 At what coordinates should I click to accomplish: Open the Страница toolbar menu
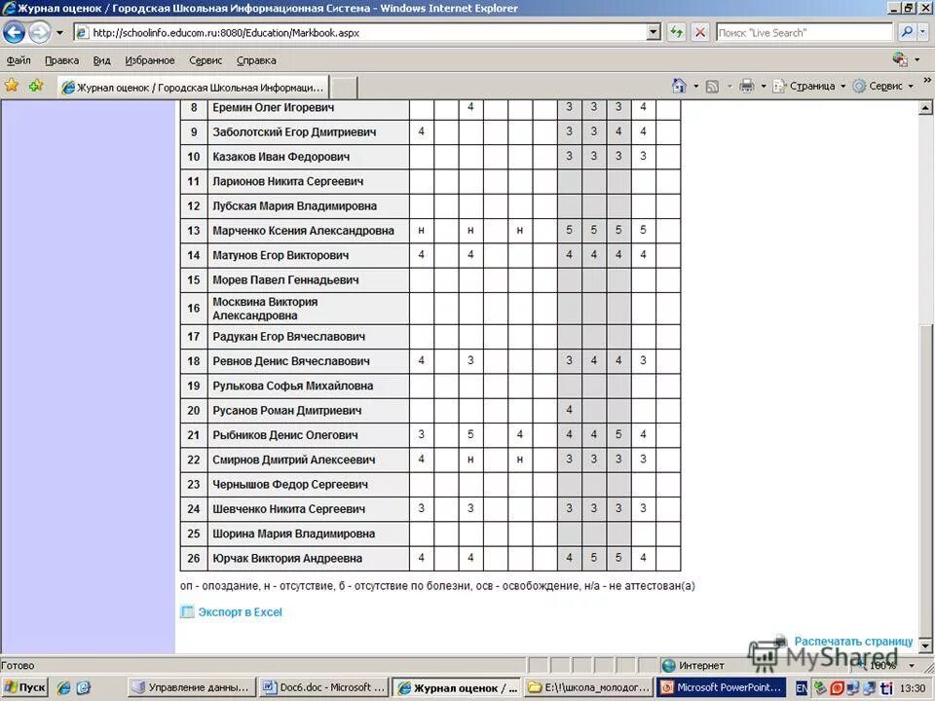pyautogui.click(x=808, y=87)
